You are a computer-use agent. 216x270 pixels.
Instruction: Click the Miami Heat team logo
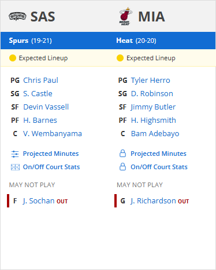126,16
